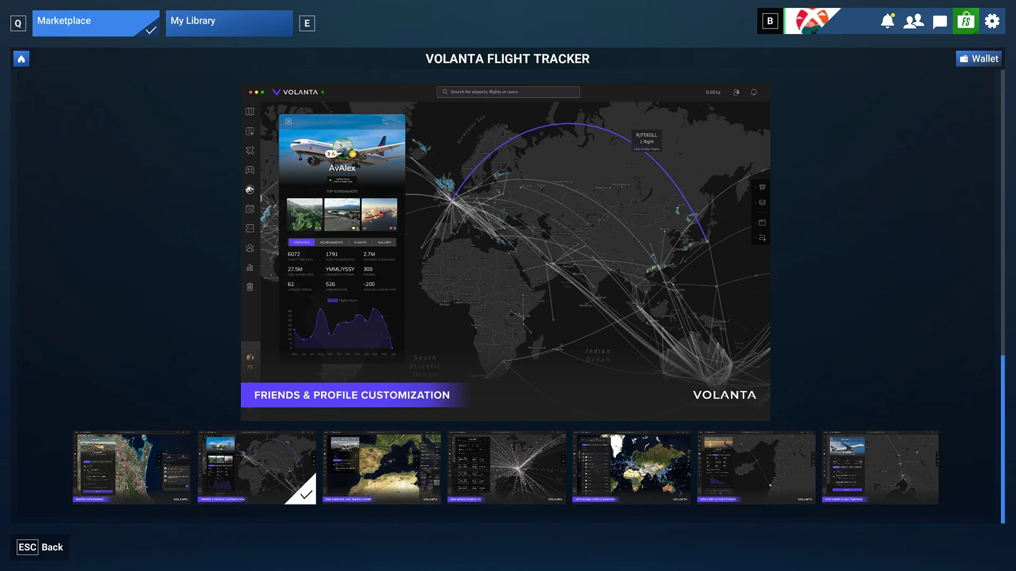Open settings with the gear icon

click(992, 21)
